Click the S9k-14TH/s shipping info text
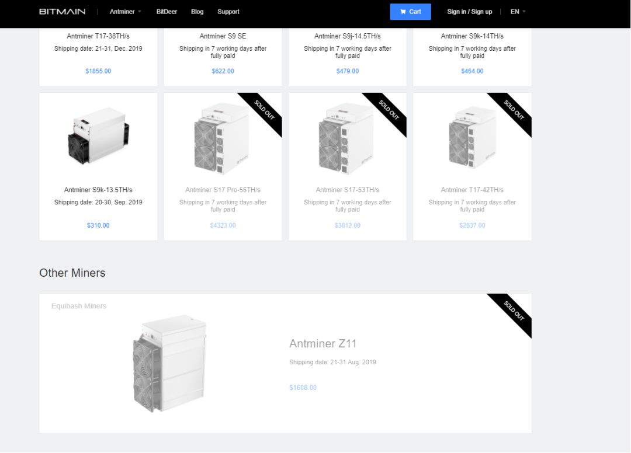Image resolution: width=631 pixels, height=453 pixels. click(x=472, y=53)
